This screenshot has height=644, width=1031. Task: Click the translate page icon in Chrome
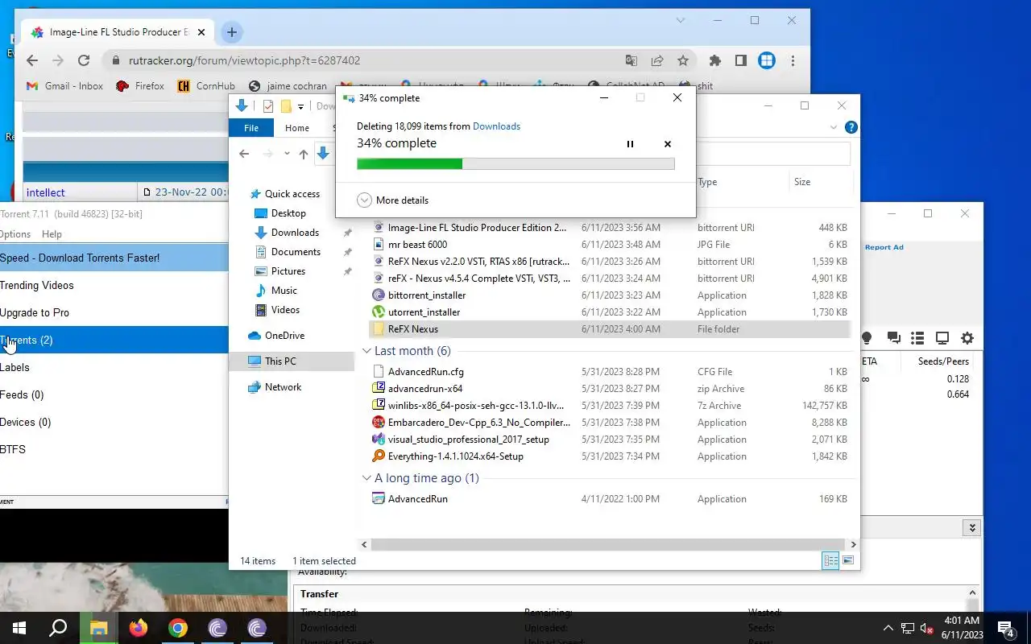point(631,60)
